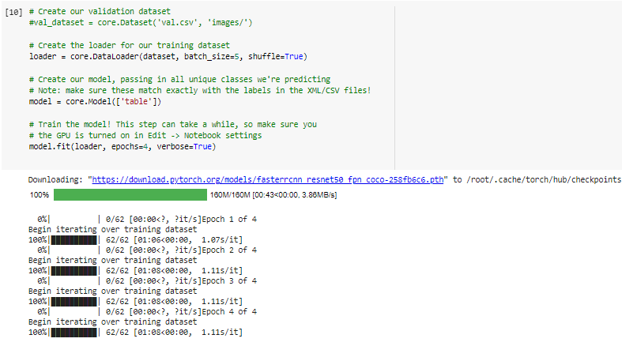
Task: Click the 'Epoch 2 of 4' output text
Action: point(229,250)
